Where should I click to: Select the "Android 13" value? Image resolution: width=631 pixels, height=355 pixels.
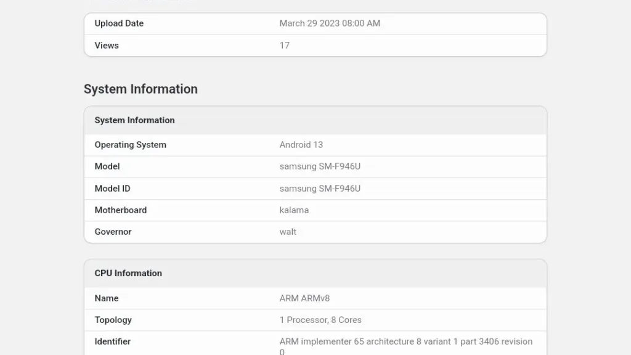[x=301, y=145]
